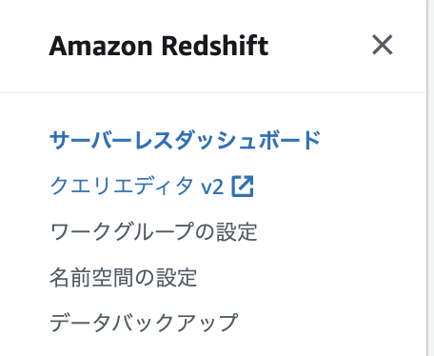Select the highlighted bold blue dashboard link
Screen dimensions: 434x356
click(185, 140)
